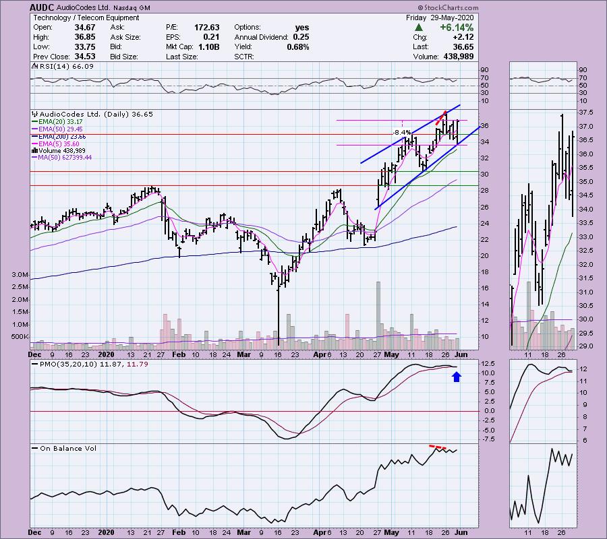Click the Jun date label below the On Balance Vol panel

click(461, 532)
